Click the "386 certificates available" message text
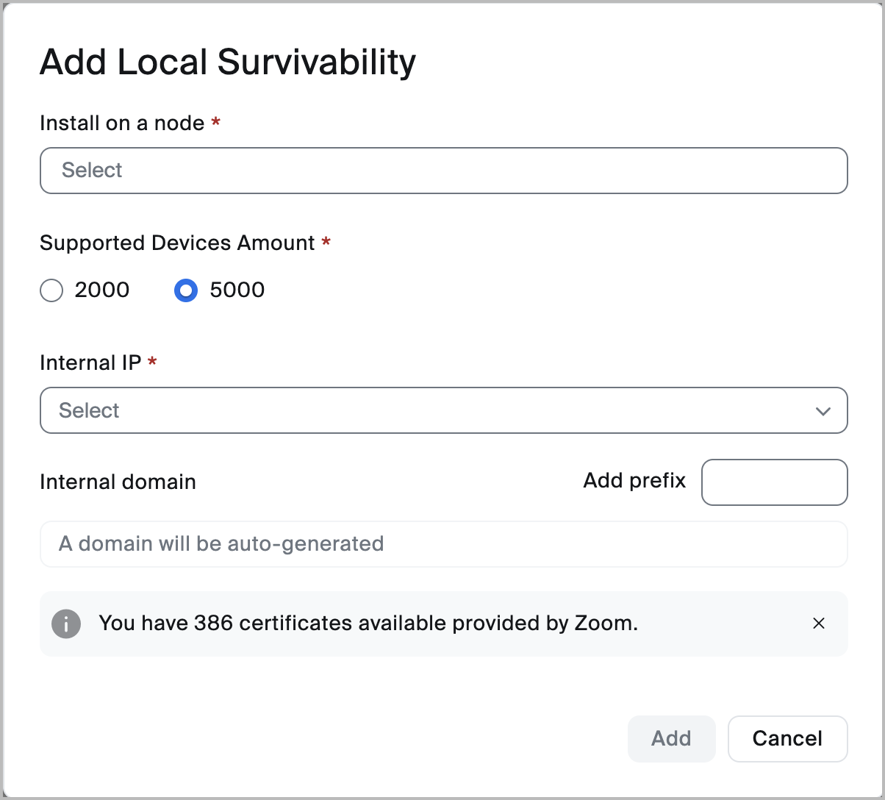885x800 pixels. tap(368, 624)
